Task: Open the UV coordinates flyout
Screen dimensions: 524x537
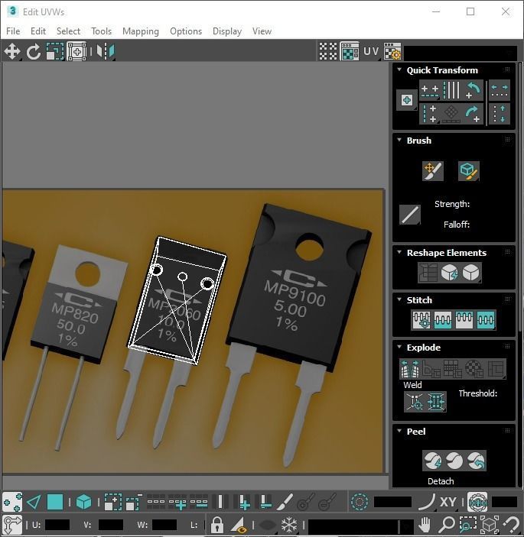Action: click(371, 52)
